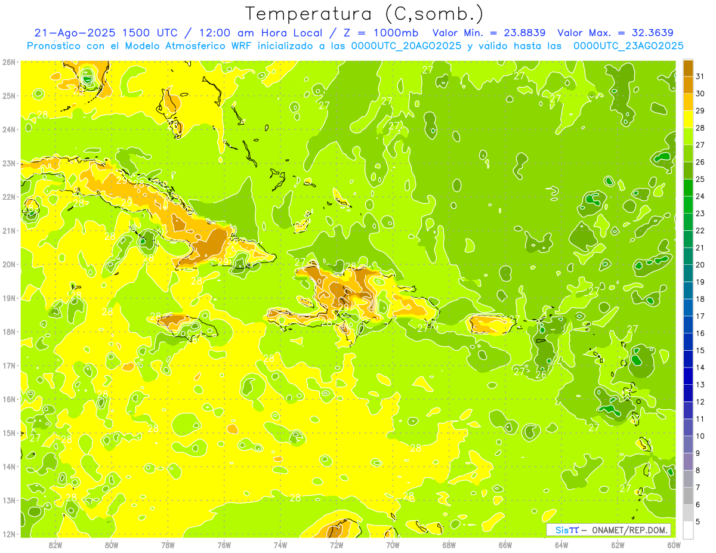
Task: Click purple legend swatch between 9 and 10
Action: (688, 445)
